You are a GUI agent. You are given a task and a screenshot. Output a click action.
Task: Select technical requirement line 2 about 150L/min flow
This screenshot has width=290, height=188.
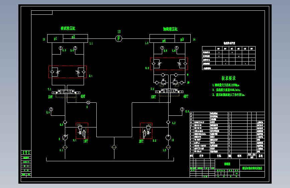click(x=226, y=90)
